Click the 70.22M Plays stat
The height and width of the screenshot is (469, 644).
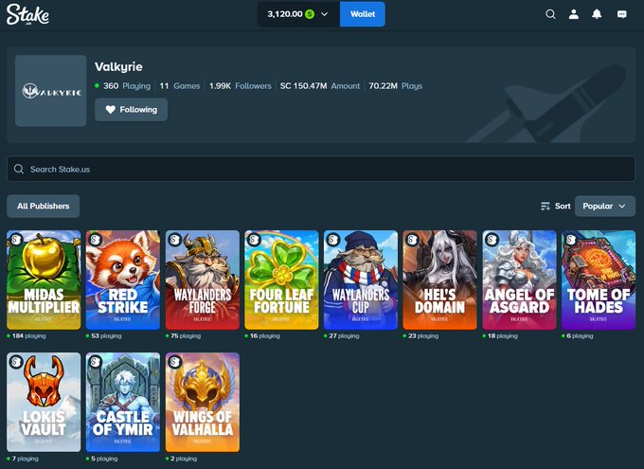point(396,86)
